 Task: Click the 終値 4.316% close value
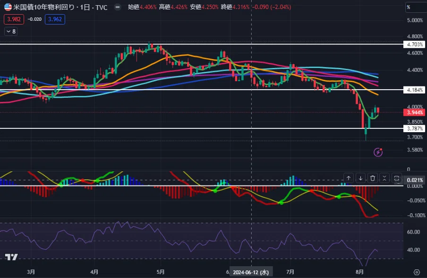[235, 7]
